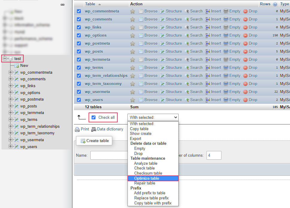Click the Print icon
Image resolution: width=290 pixels, height=208 pixels.
(77, 130)
